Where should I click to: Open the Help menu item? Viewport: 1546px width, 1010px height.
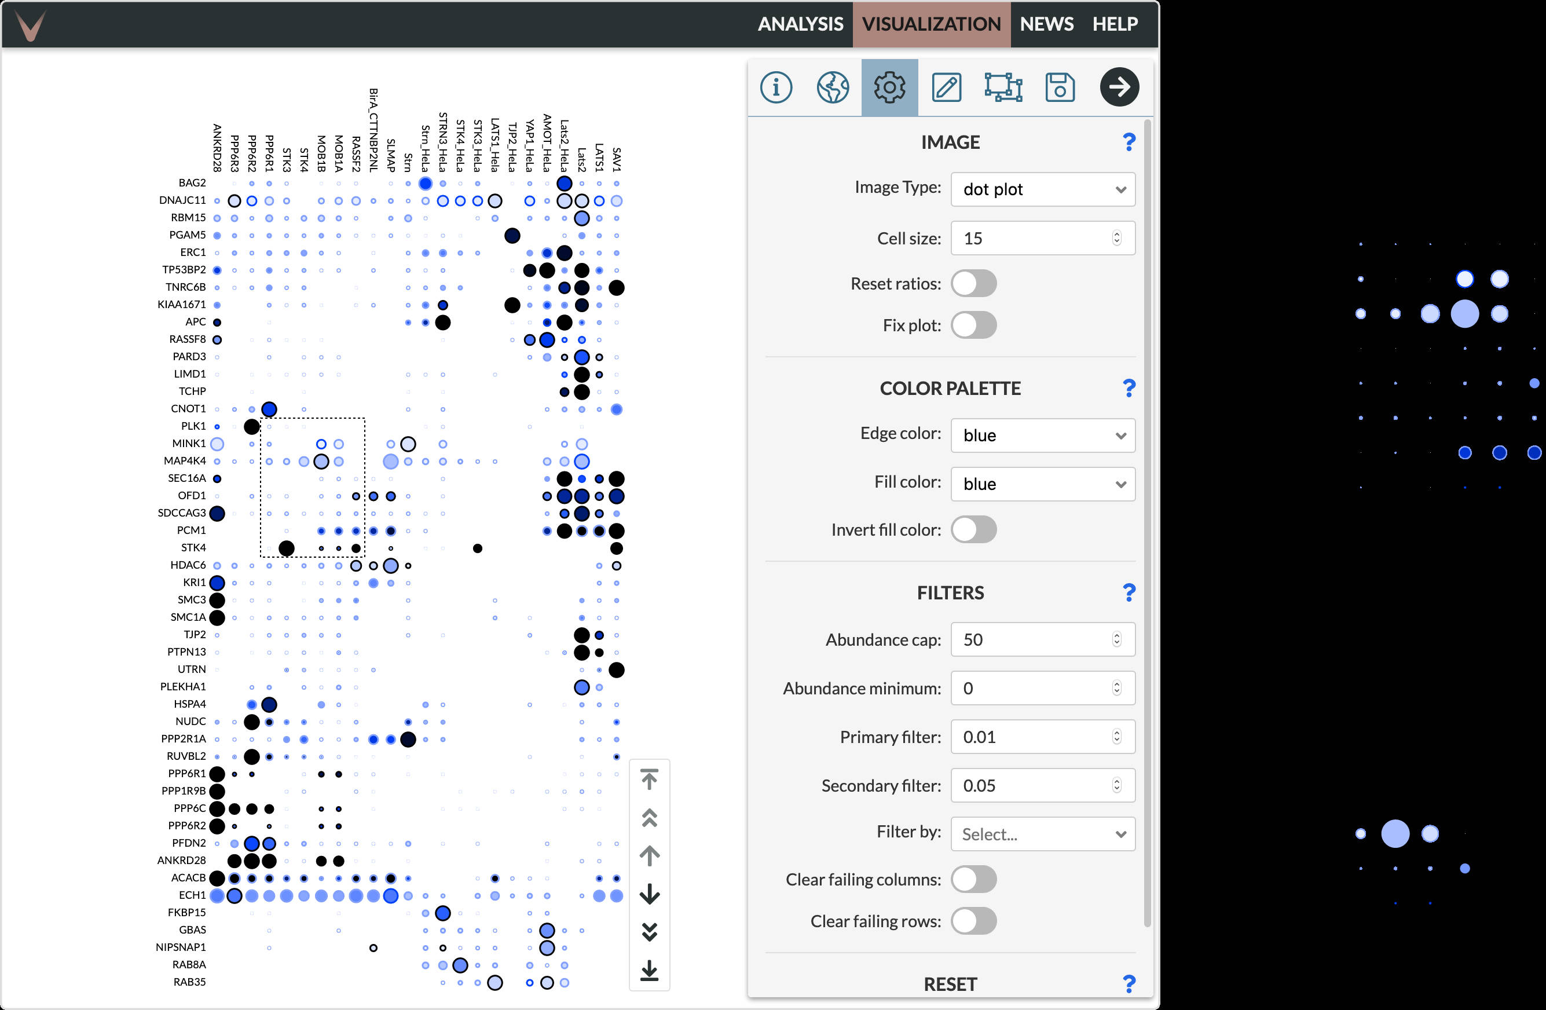click(1114, 24)
